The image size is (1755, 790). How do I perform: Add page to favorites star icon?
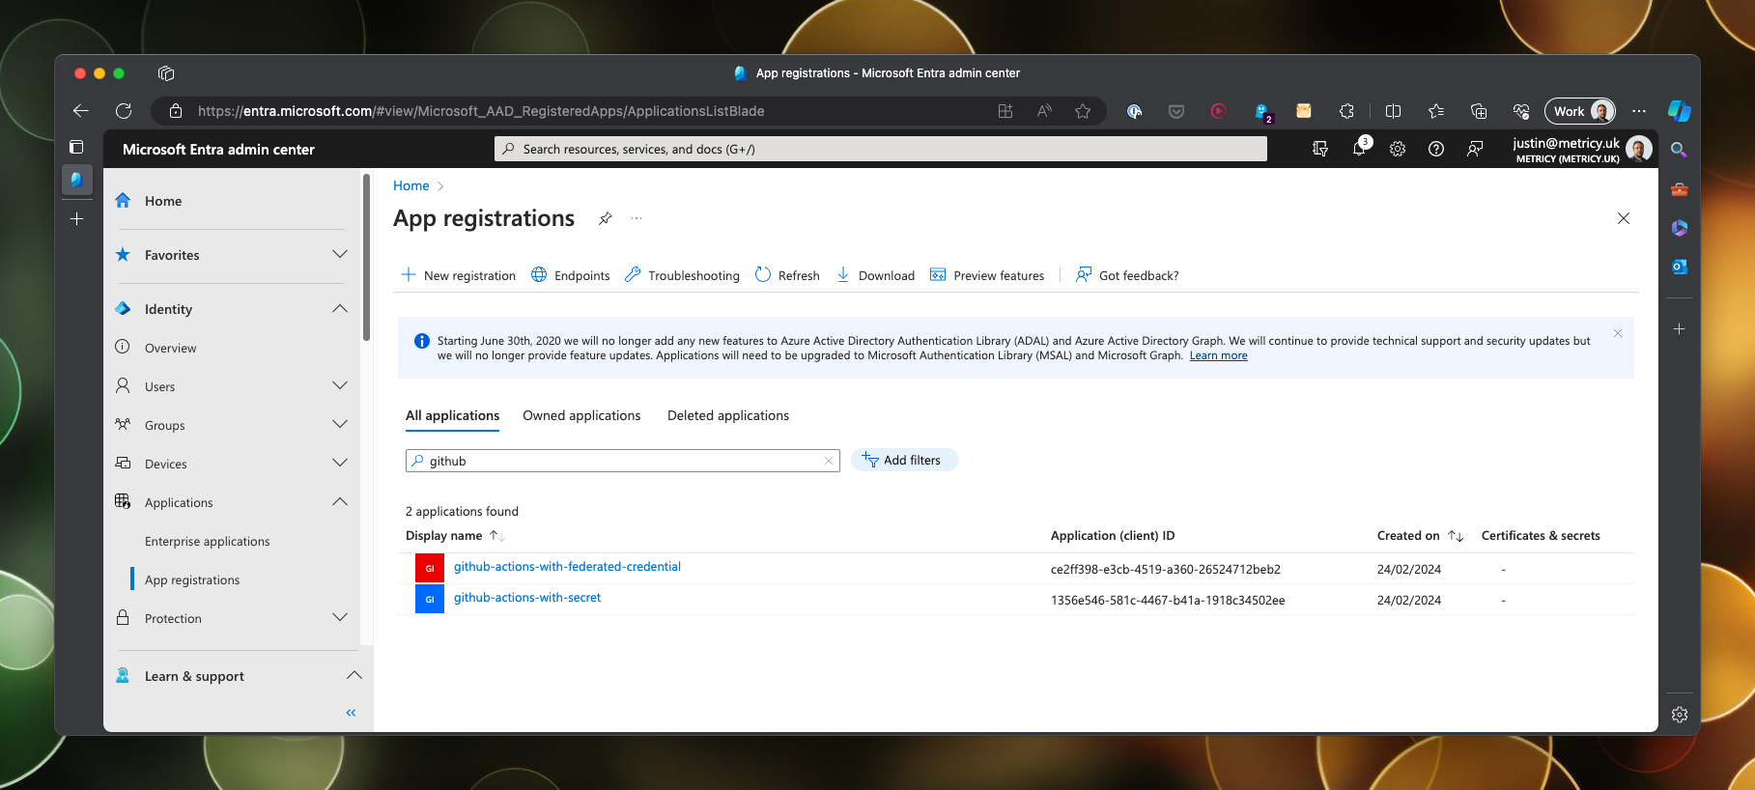tap(1083, 111)
